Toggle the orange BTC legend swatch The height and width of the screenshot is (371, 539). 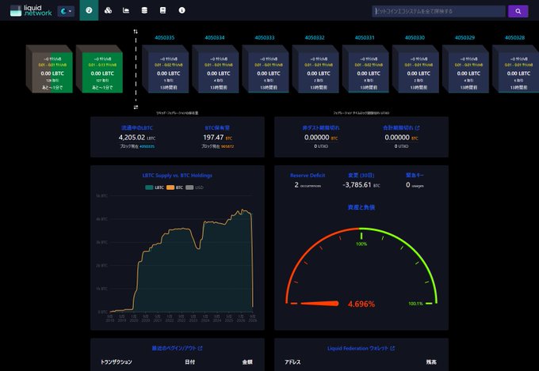tap(170, 187)
